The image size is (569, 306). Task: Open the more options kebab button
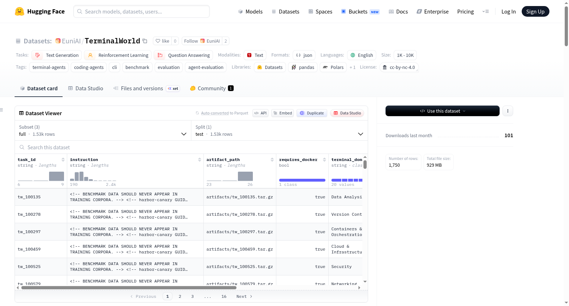[507, 111]
